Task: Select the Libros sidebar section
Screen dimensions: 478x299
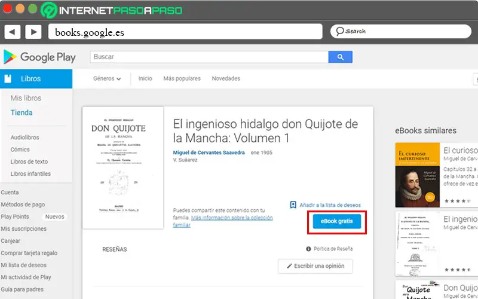Action: tap(36, 79)
